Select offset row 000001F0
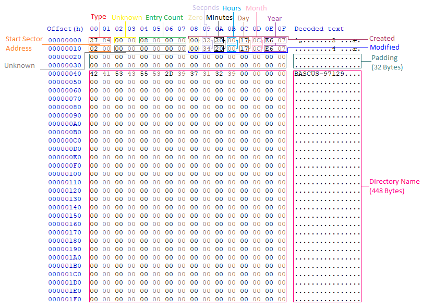Screen dimensions: 422x307 (x=65, y=299)
